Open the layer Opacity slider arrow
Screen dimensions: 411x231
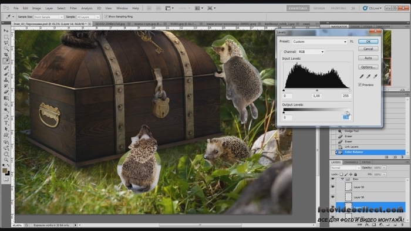point(384,168)
